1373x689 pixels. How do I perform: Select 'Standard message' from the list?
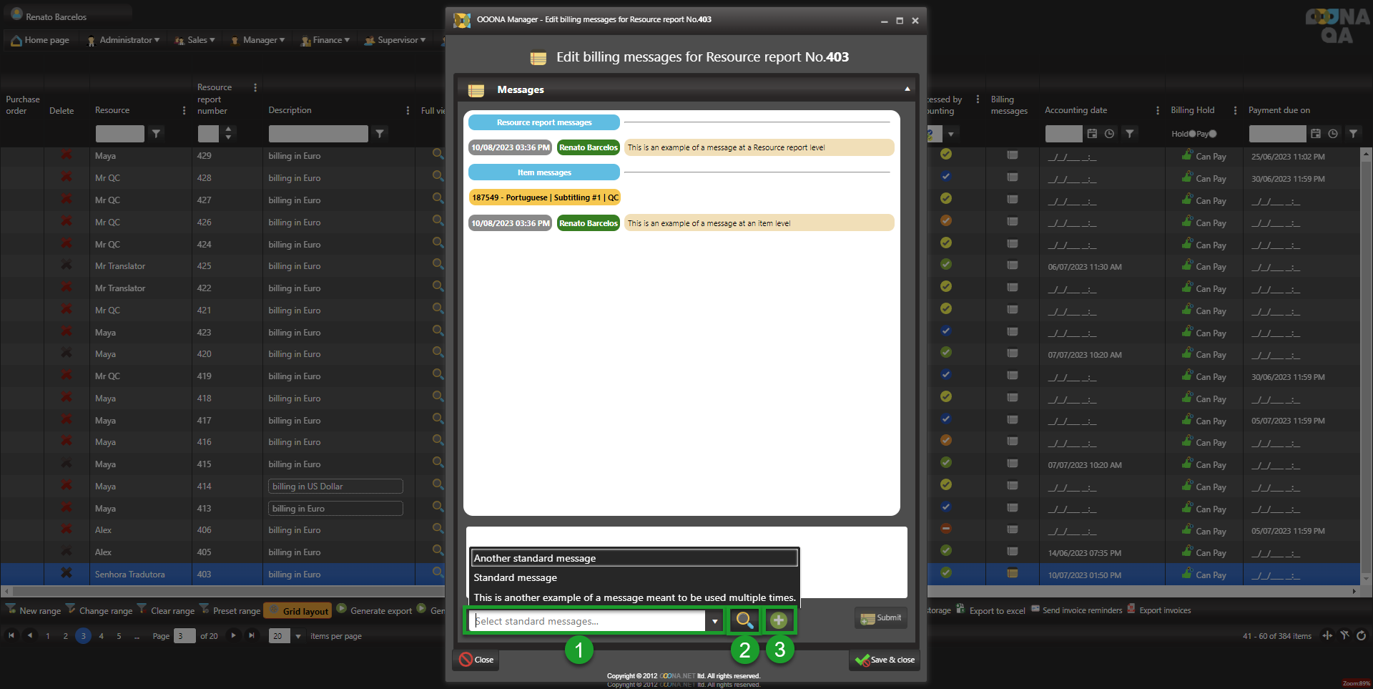(515, 577)
